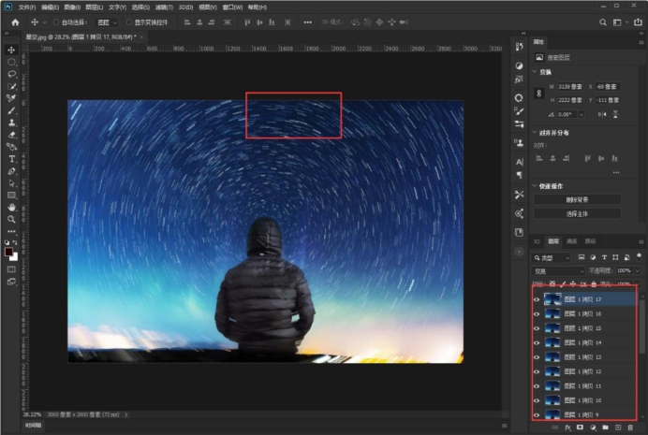Select the Elliptical Marquee tool

pos(11,63)
